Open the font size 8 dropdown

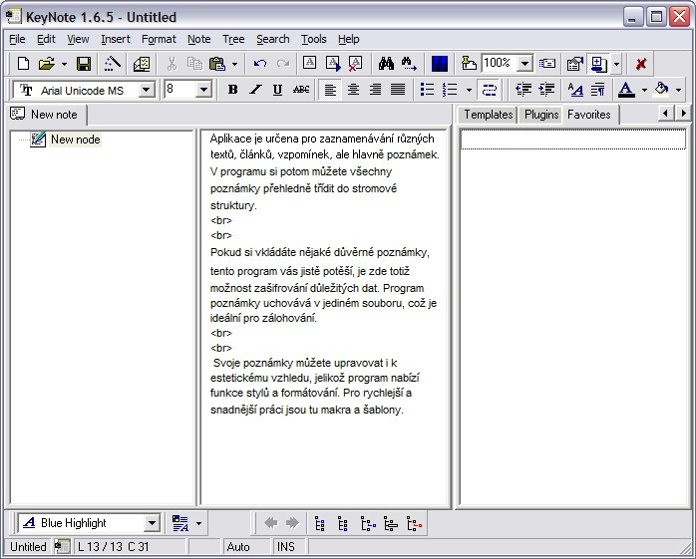coord(203,90)
